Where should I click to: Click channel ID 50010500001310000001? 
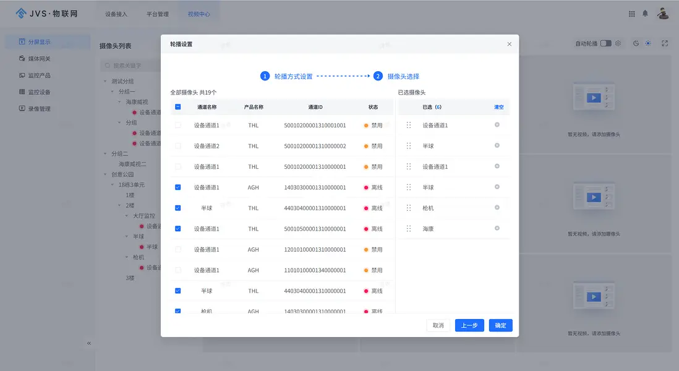pyautogui.click(x=315, y=229)
